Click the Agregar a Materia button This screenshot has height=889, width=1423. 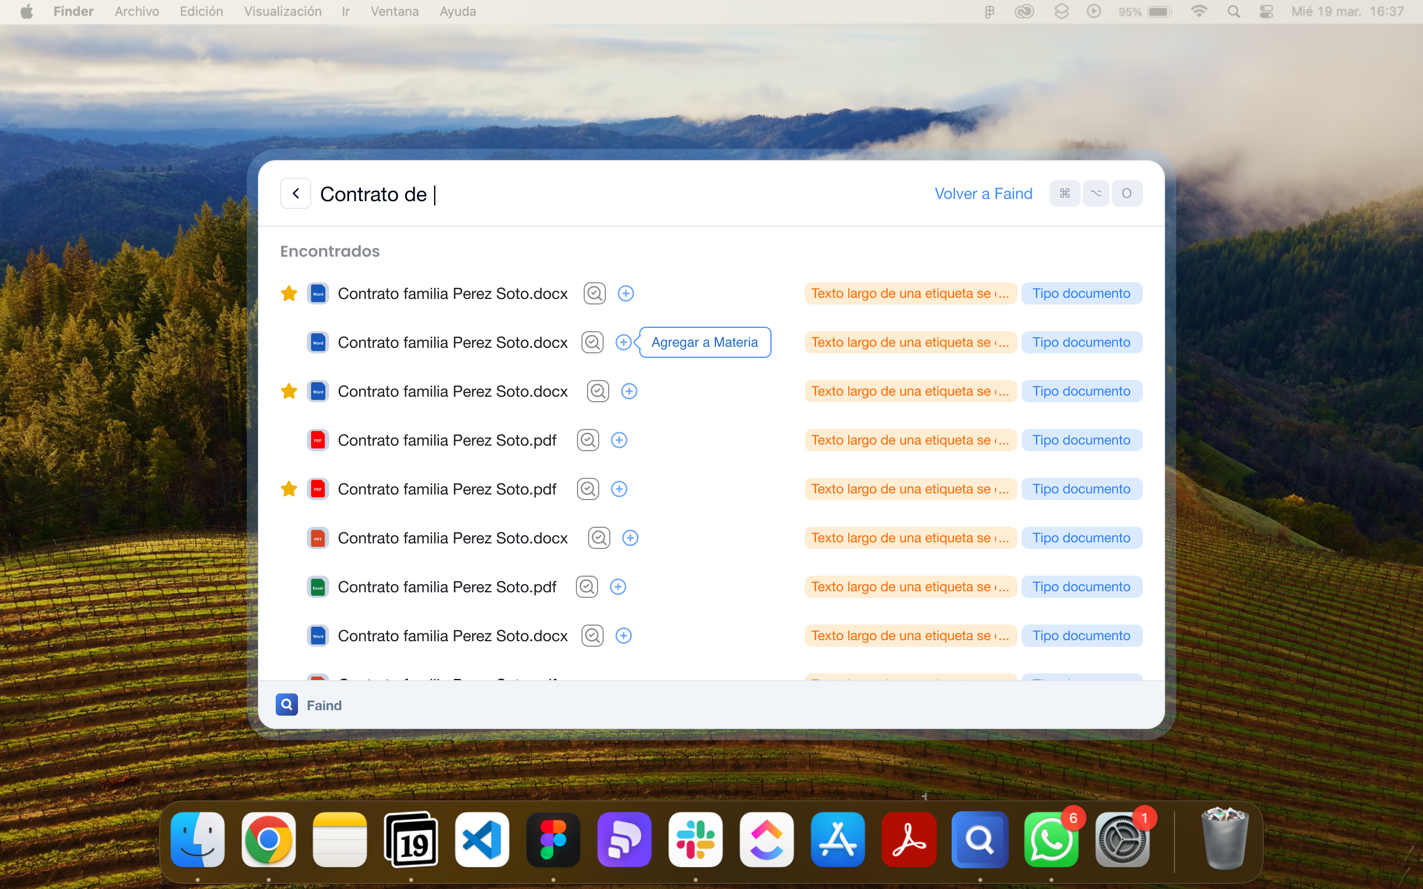click(x=704, y=342)
